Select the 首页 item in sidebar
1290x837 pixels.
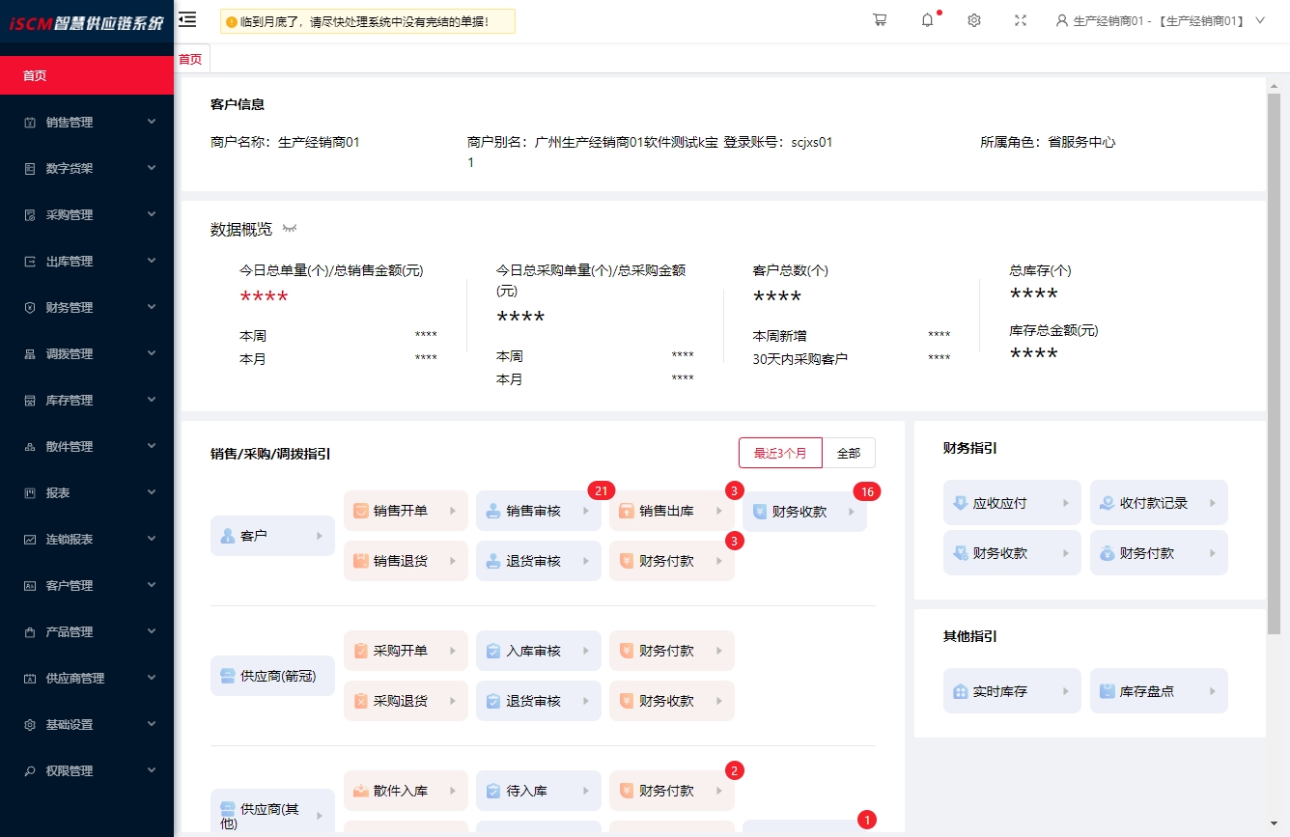pyautogui.click(x=87, y=75)
